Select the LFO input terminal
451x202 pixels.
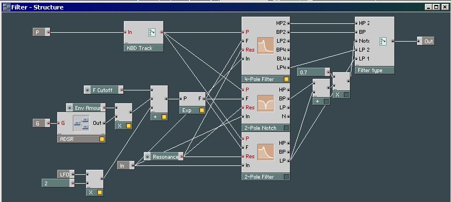tap(66, 174)
